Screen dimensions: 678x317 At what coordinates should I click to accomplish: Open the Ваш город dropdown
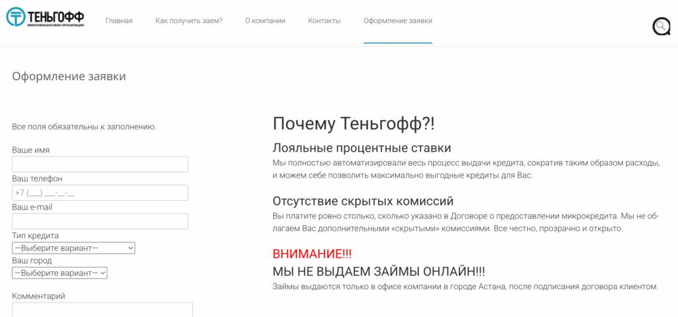(x=60, y=273)
